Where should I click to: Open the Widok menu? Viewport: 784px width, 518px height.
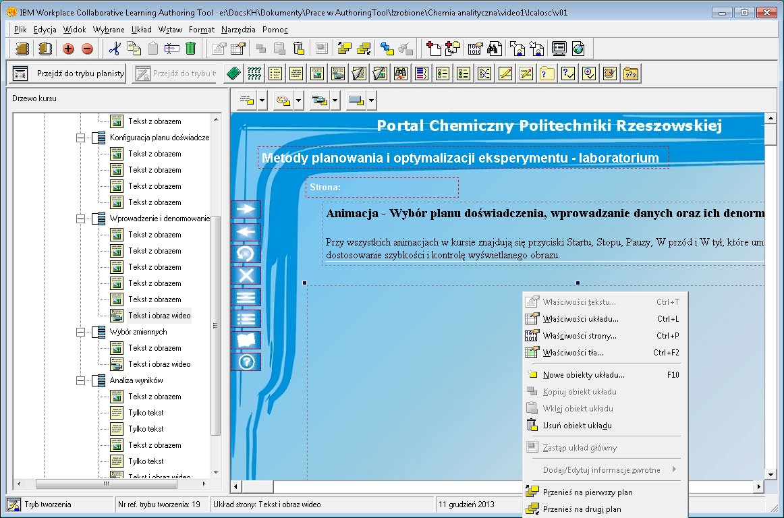74,30
